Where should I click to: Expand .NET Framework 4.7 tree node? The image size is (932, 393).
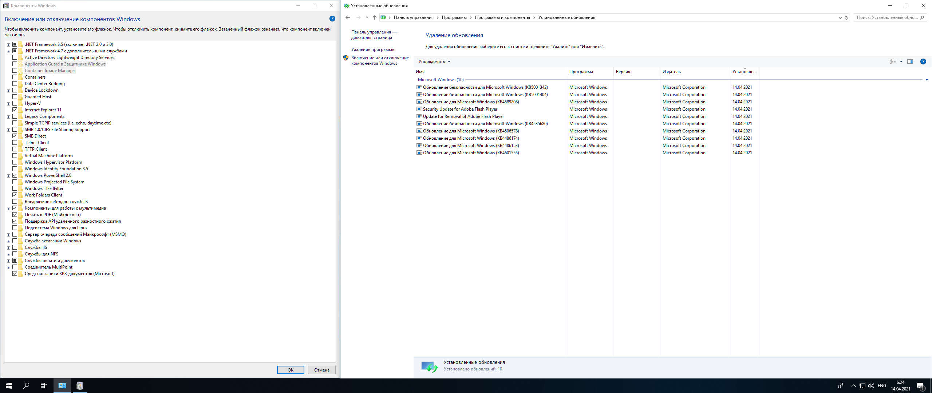[8, 51]
